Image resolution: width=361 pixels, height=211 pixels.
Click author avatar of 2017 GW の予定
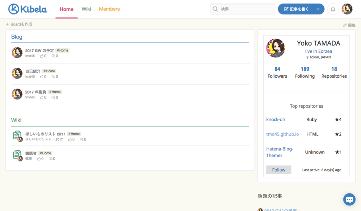(17, 53)
